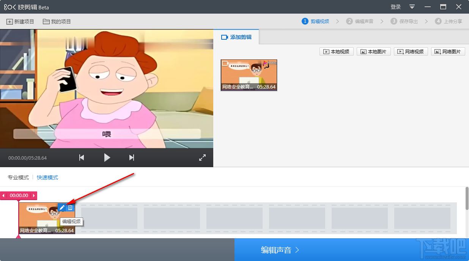This screenshot has height=261, width=469.
Task: Select the 添加剪辑 tab
Action: [236, 37]
